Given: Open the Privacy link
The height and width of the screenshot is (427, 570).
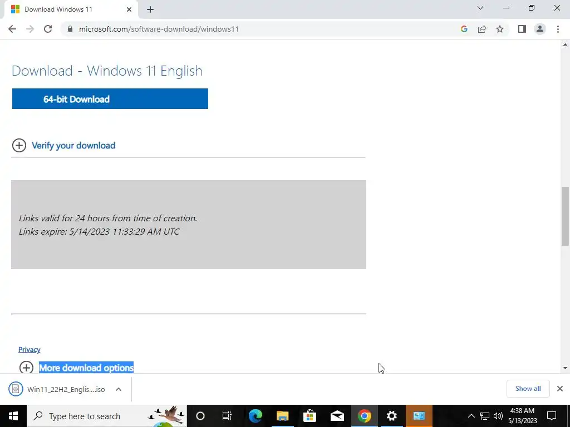Looking at the screenshot, I should [30, 349].
